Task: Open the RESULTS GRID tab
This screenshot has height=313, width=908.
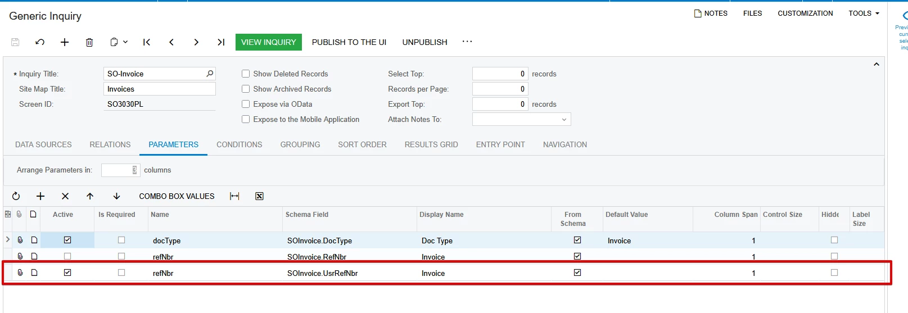Action: [x=431, y=144]
